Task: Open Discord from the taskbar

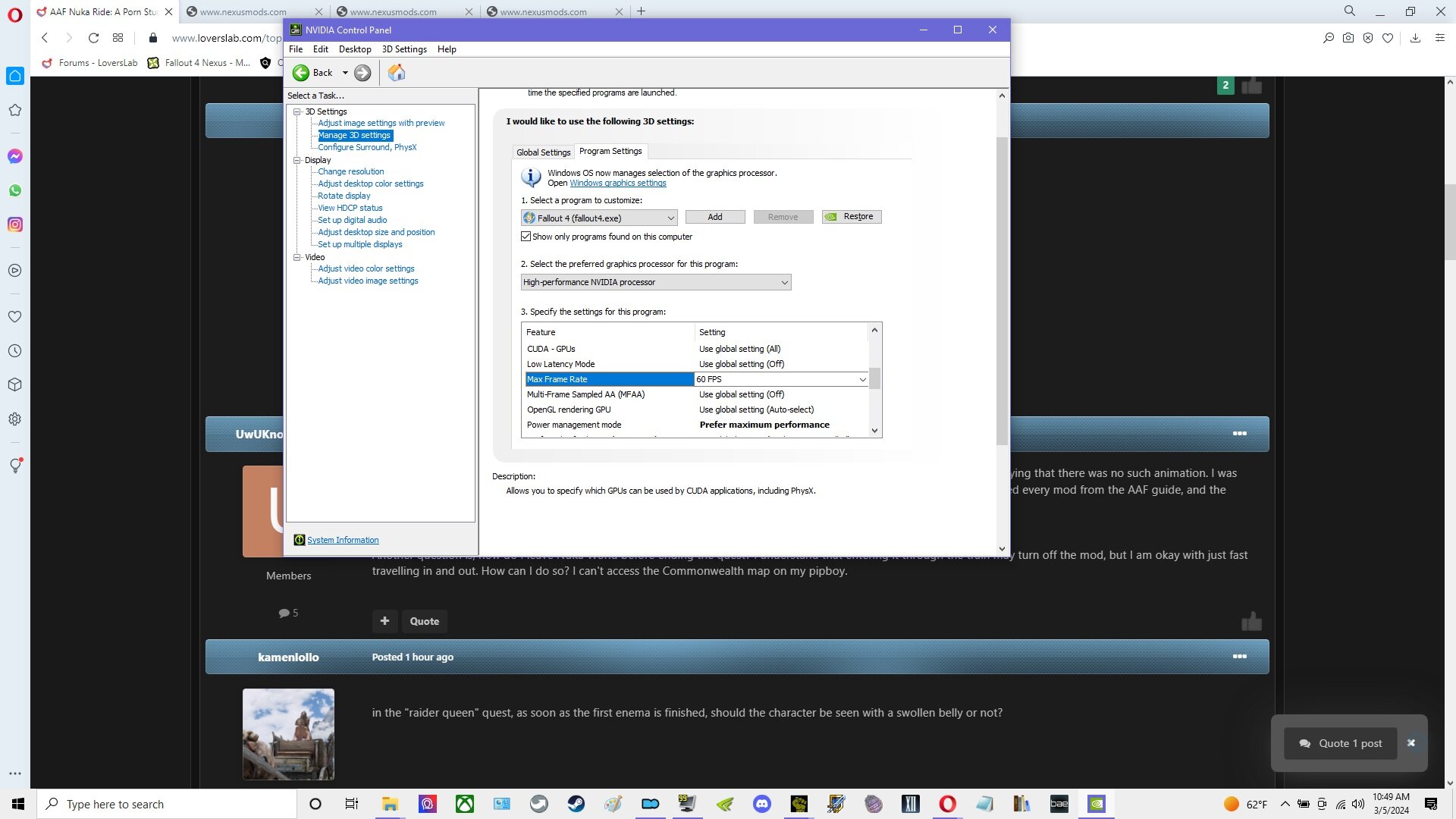Action: (x=762, y=804)
